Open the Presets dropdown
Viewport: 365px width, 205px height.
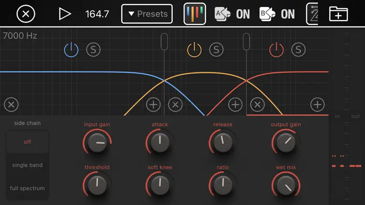tap(147, 14)
